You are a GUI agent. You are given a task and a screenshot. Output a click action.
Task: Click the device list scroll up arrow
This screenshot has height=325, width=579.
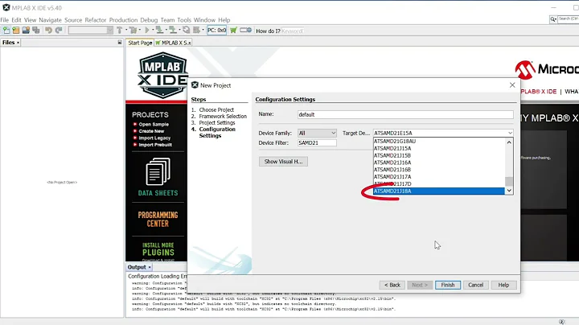coord(509,142)
